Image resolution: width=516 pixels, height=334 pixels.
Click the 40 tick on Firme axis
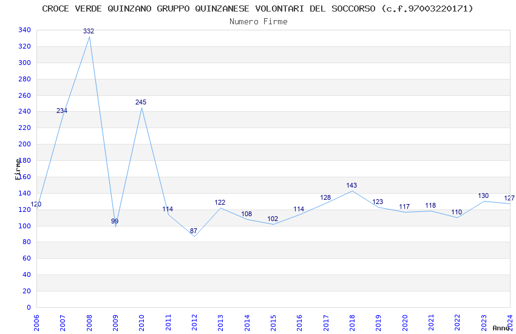click(x=27, y=274)
